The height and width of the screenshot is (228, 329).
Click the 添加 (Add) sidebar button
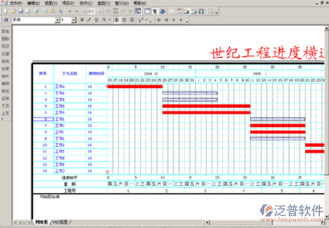pyautogui.click(x=5, y=32)
